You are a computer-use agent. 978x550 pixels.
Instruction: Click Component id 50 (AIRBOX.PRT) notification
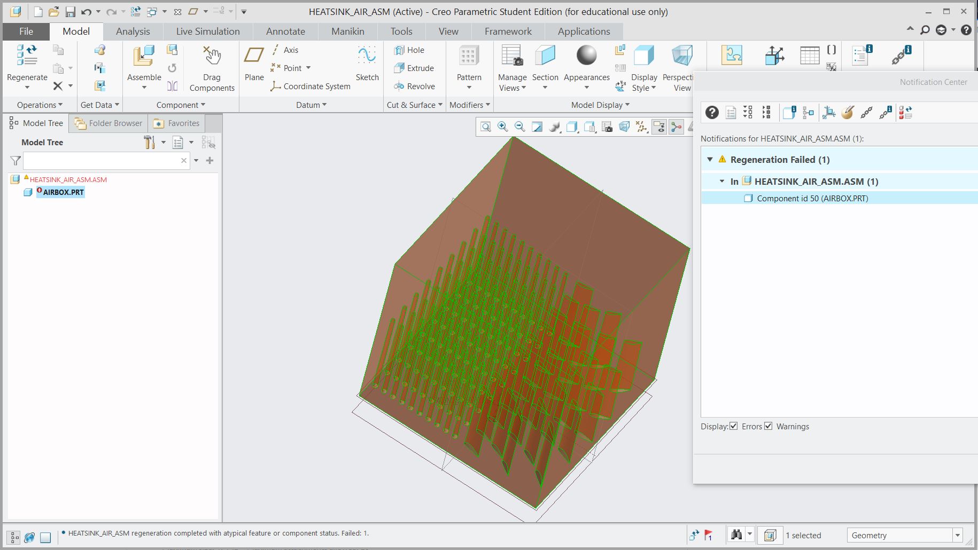pos(812,199)
